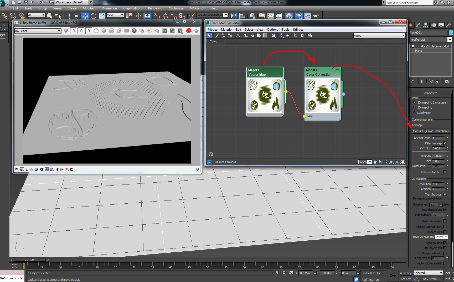454x282 pixels.
Task: Open the Slate search binoculars icon
Action: point(210,154)
